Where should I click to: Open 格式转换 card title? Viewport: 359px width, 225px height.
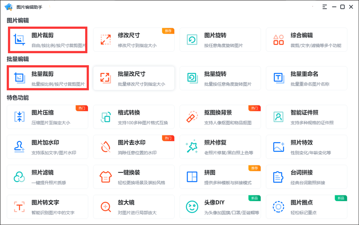[129, 112]
